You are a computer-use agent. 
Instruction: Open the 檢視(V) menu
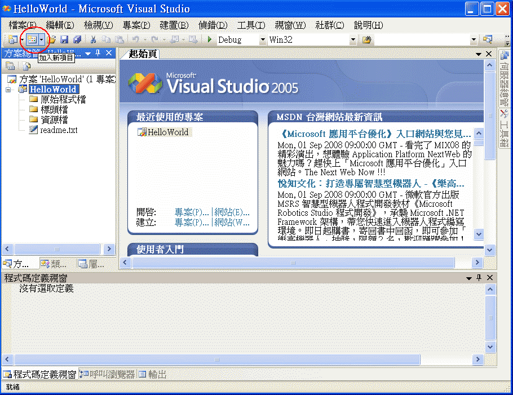98,25
